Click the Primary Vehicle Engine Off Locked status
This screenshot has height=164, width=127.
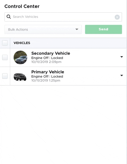(47, 77)
